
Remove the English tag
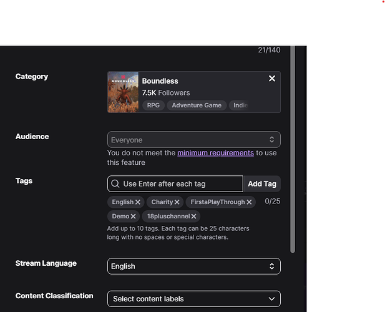click(138, 202)
